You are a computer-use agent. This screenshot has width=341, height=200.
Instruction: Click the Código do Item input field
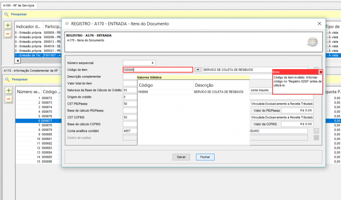158,70
